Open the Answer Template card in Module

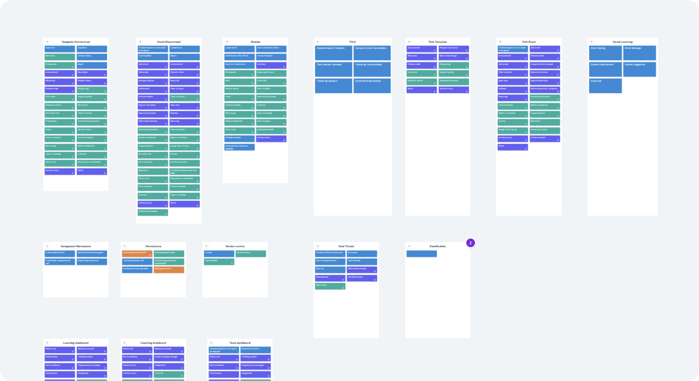(x=271, y=57)
